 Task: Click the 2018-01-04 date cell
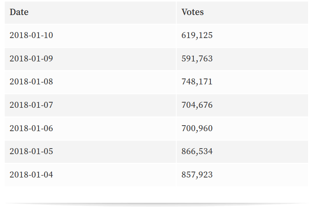click(31, 175)
